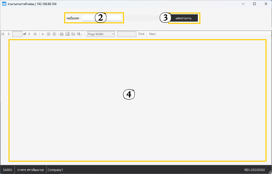Print the report using printer icon

[x=62, y=34]
